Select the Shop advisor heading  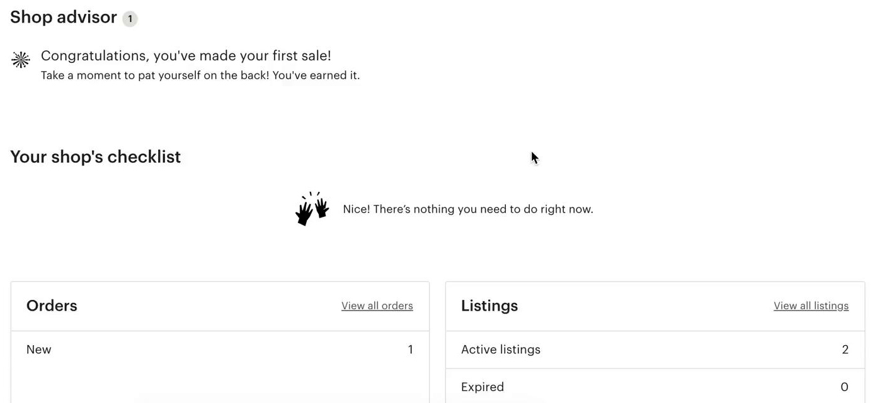pyautogui.click(x=63, y=17)
